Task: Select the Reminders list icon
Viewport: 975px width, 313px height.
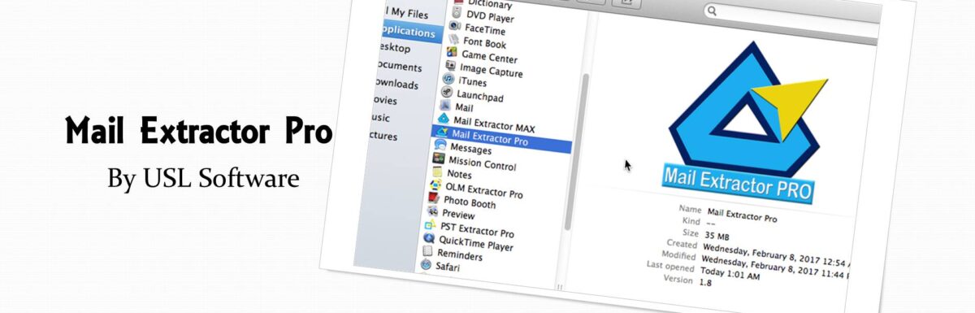Action: click(427, 251)
